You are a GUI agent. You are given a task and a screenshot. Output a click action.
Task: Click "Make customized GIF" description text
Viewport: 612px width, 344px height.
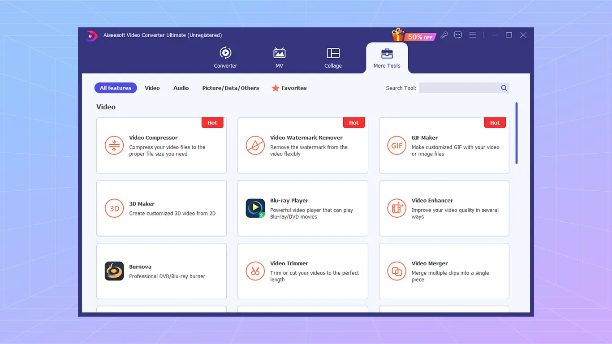[455, 150]
